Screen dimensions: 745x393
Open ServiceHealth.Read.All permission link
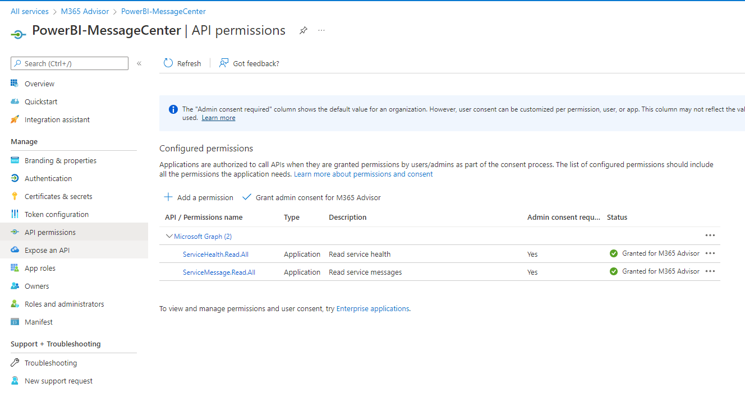click(215, 254)
